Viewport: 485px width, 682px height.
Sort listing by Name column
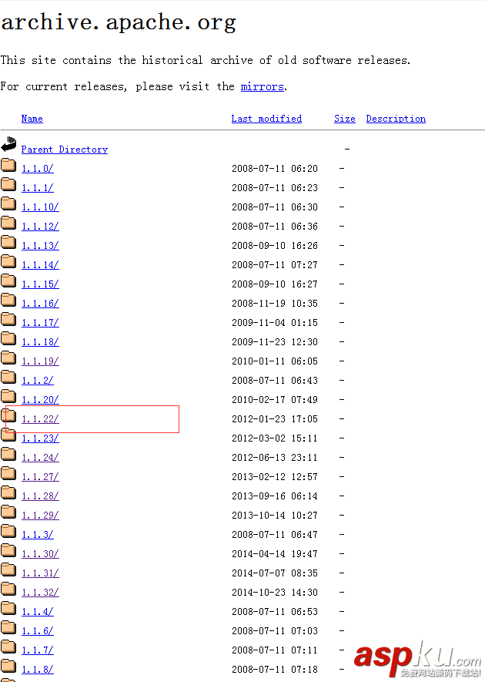[x=32, y=119]
